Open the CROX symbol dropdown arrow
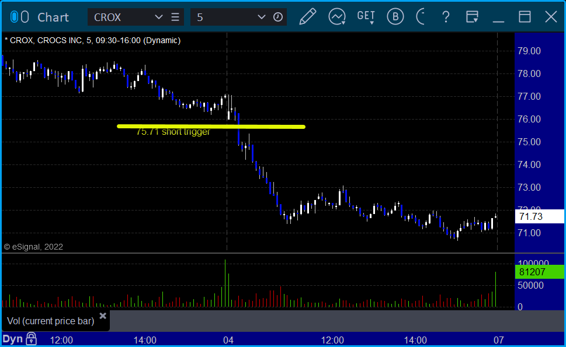The height and width of the screenshot is (347, 566). [x=158, y=17]
